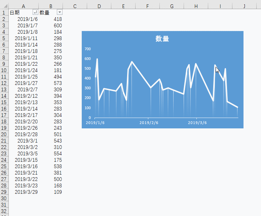Screen dimensions: 261x216
Task: Select cell with date 2019/3/1
Action: click(24, 141)
